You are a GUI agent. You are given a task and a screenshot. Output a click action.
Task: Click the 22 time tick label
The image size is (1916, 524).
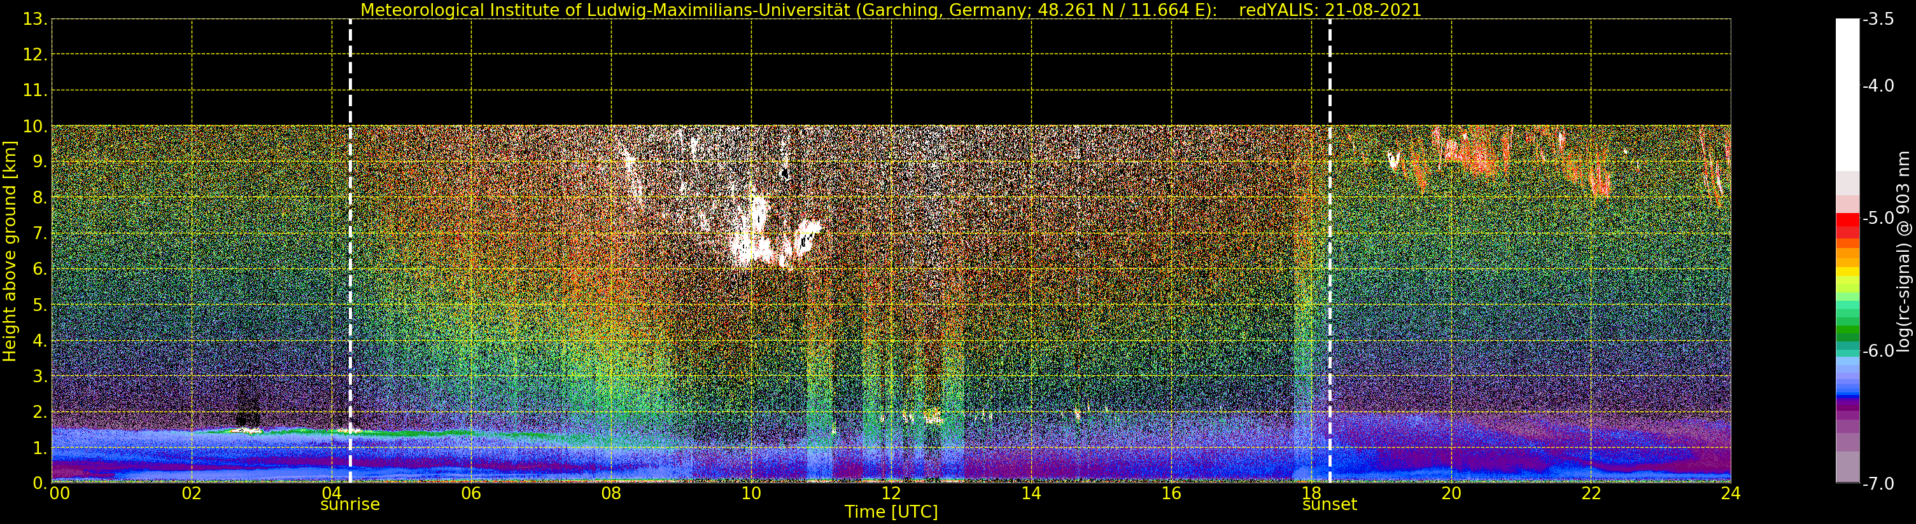(x=1591, y=493)
